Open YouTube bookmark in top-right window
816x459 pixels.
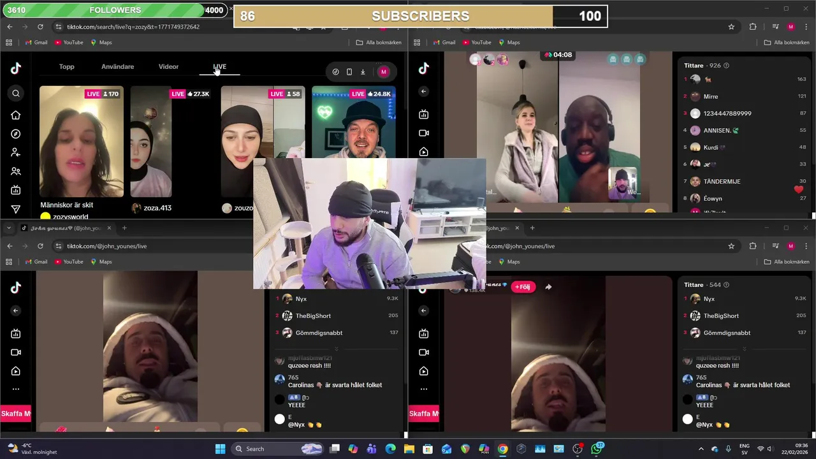click(x=476, y=43)
